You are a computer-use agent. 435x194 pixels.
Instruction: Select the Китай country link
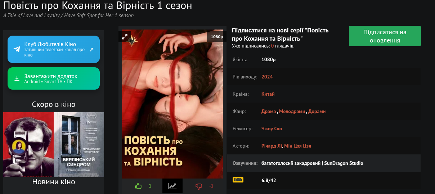pos(268,94)
